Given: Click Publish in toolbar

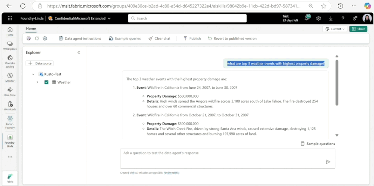Looking at the screenshot, I should point(192,39).
